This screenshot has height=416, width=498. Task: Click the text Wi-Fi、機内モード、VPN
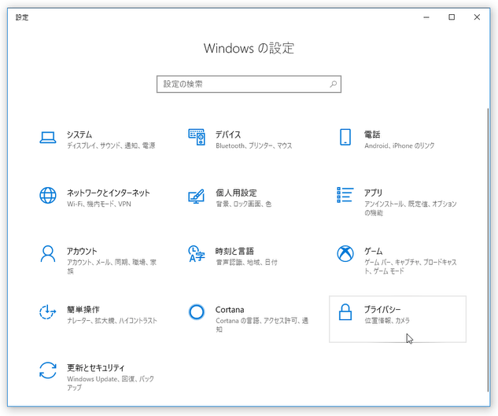[99, 204]
